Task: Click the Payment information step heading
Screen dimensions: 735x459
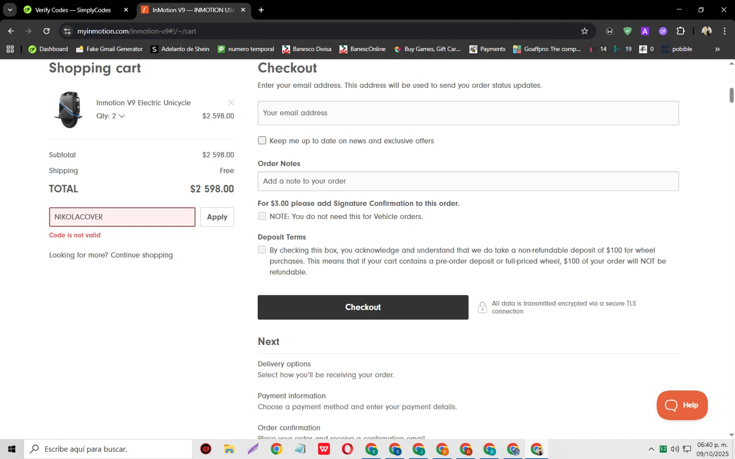Action: click(292, 396)
